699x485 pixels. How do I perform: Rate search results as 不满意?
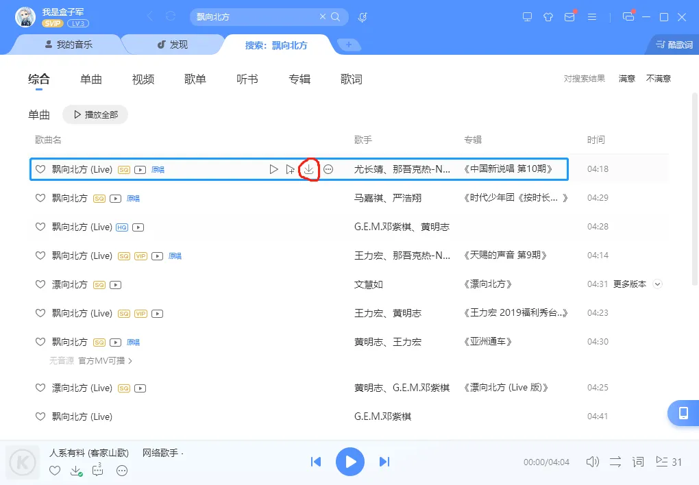pos(659,79)
